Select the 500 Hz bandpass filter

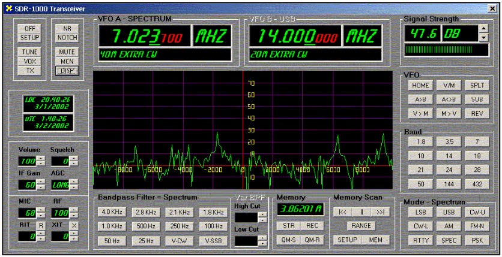145,226
